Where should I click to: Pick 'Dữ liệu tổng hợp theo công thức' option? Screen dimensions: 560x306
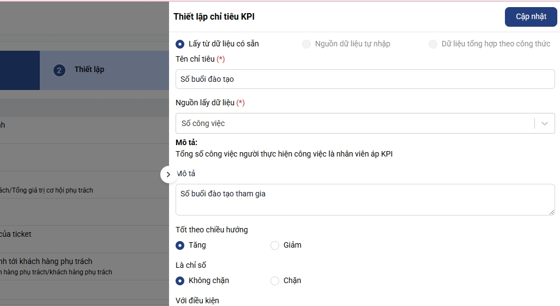click(433, 44)
